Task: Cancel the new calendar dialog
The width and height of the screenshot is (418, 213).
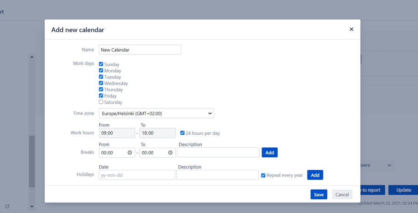Action: (x=342, y=194)
